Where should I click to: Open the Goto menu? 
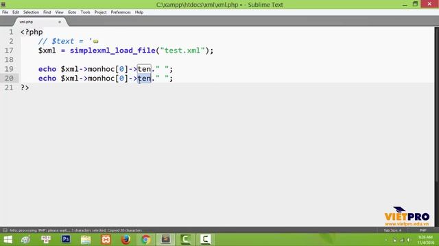(x=72, y=12)
